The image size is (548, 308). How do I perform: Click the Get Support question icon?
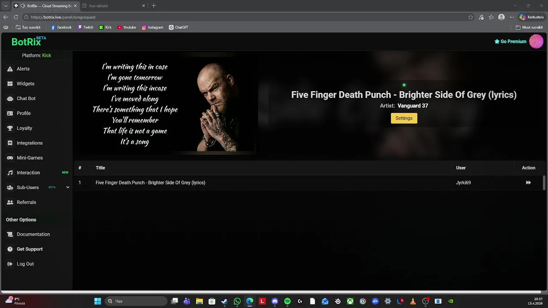10,249
